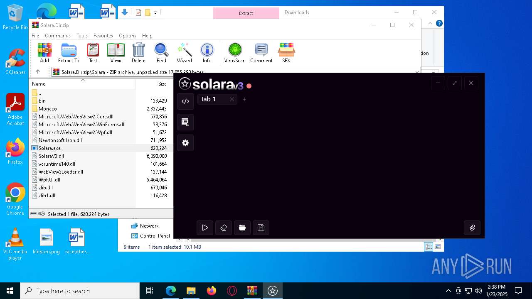Click the SFX toolbar icon
The width and height of the screenshot is (532, 299).
pos(286,53)
